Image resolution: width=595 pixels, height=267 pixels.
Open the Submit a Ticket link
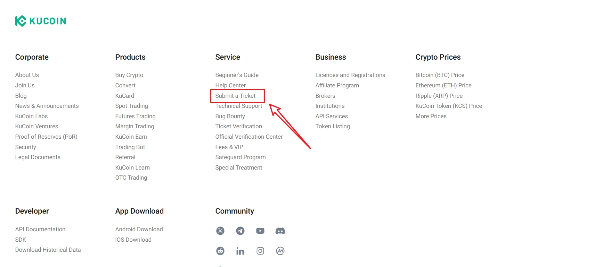[235, 96]
